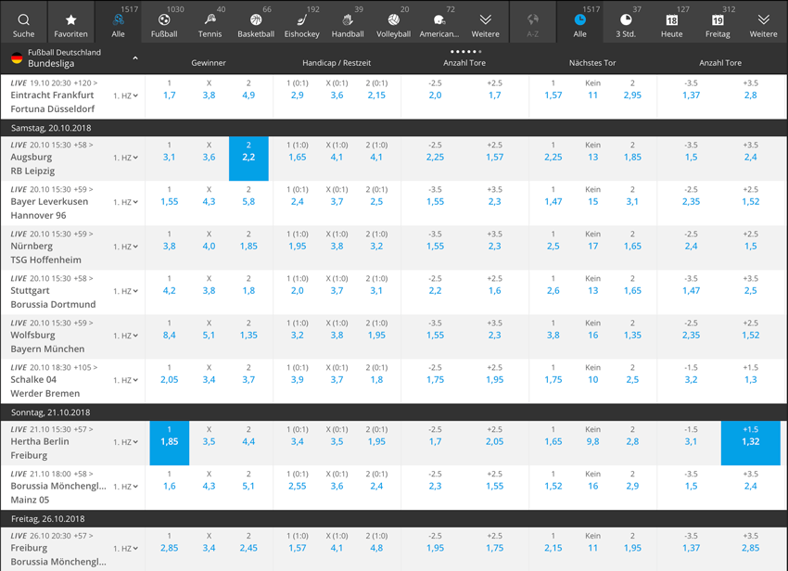Open 1. HZ dropdown for Schalke 04
Image resolution: width=788 pixels, height=571 pixels.
[x=126, y=380]
